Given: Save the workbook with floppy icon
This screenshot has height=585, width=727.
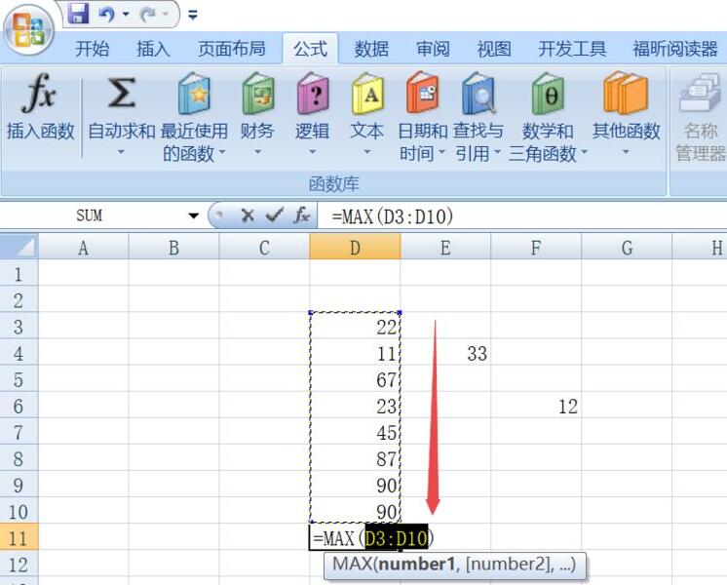Looking at the screenshot, I should click(78, 13).
